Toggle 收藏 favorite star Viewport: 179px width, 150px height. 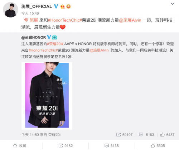coord(20,146)
